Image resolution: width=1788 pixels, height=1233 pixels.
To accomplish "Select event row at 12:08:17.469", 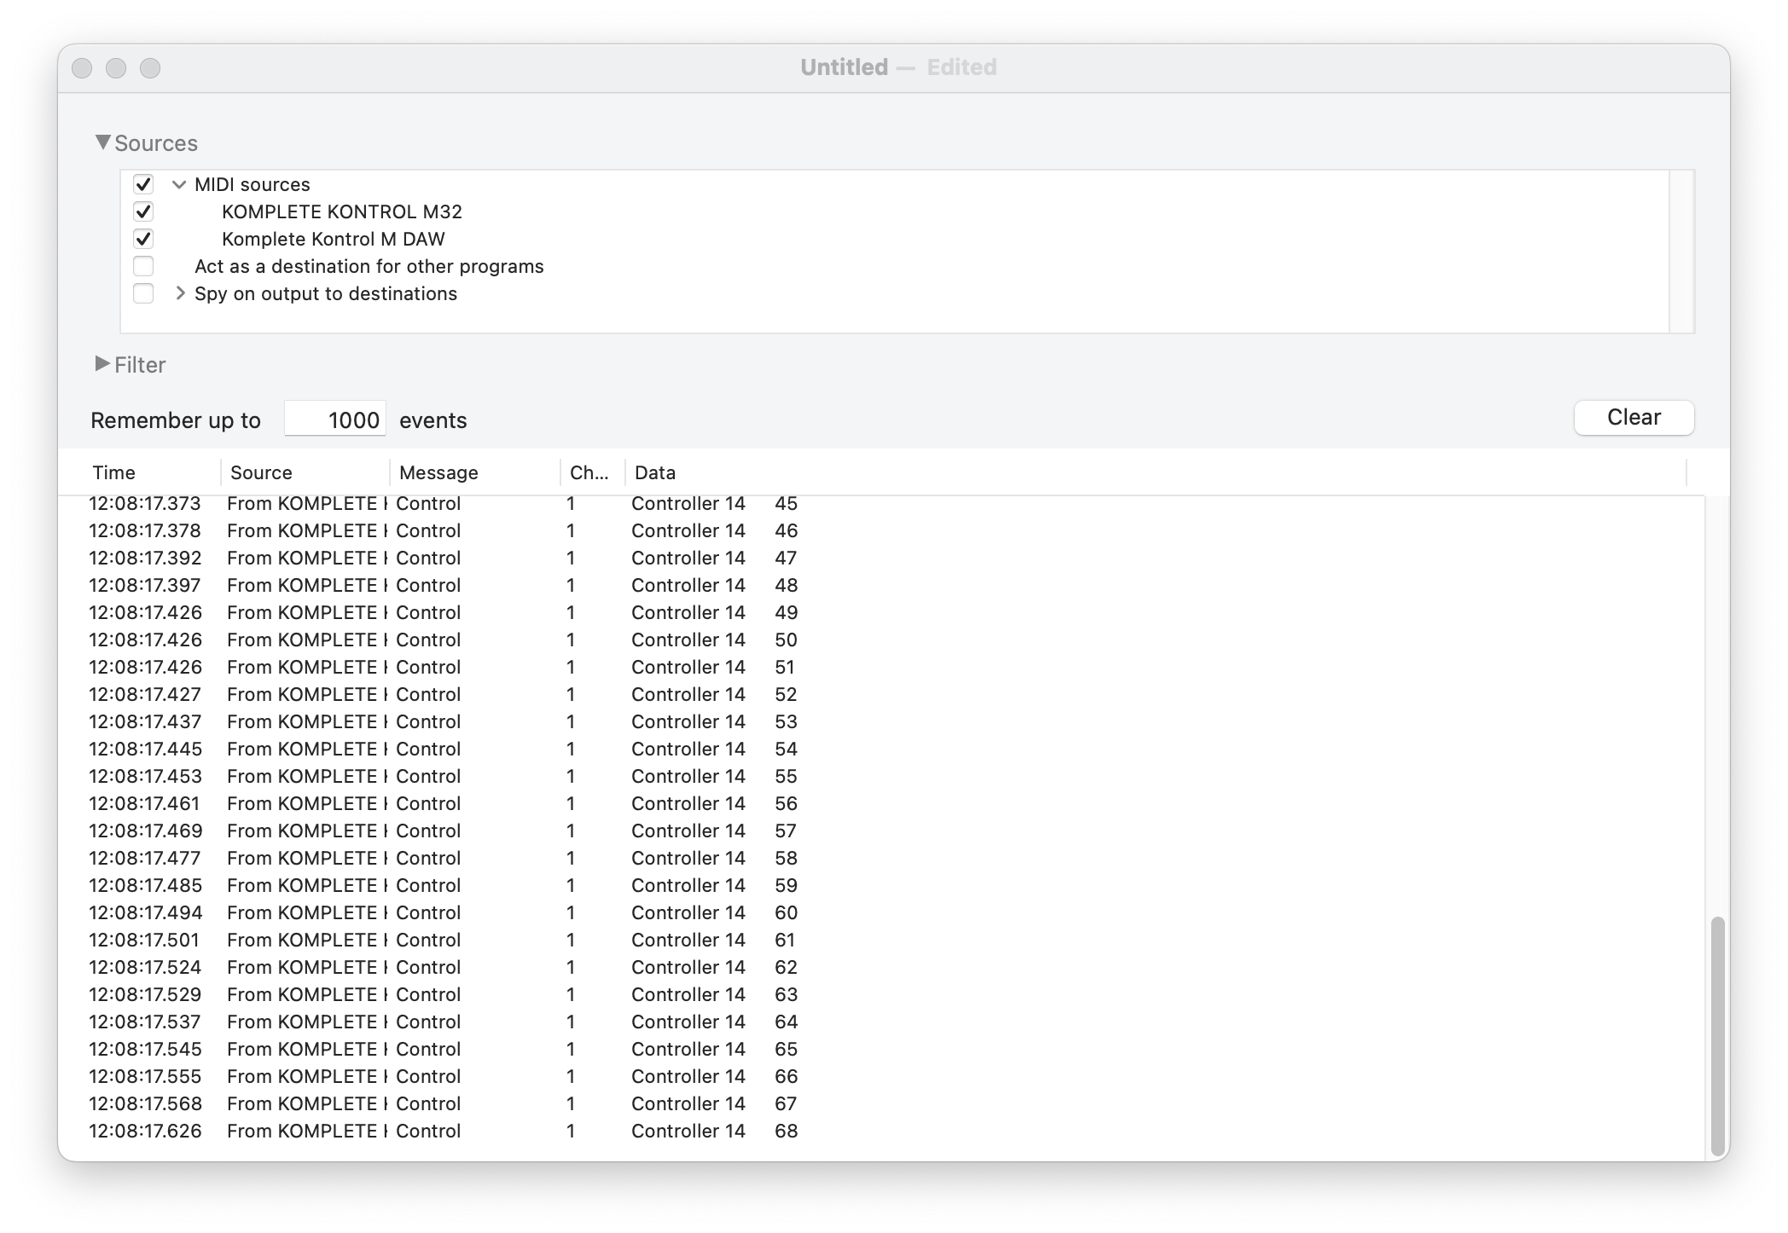I will point(881,831).
